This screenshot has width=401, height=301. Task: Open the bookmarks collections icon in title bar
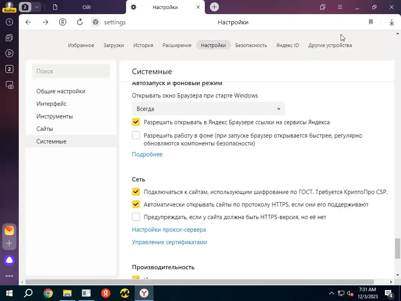(x=323, y=7)
